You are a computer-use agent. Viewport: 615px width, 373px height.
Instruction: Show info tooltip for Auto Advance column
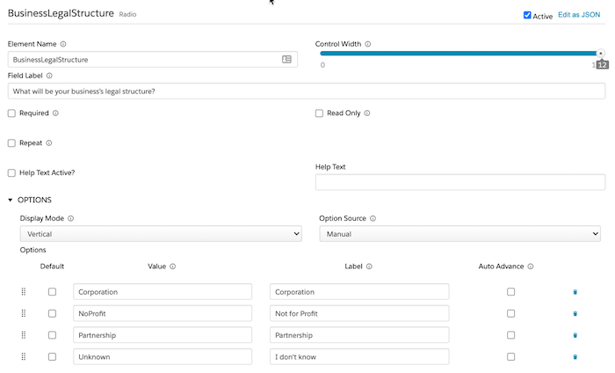click(531, 267)
